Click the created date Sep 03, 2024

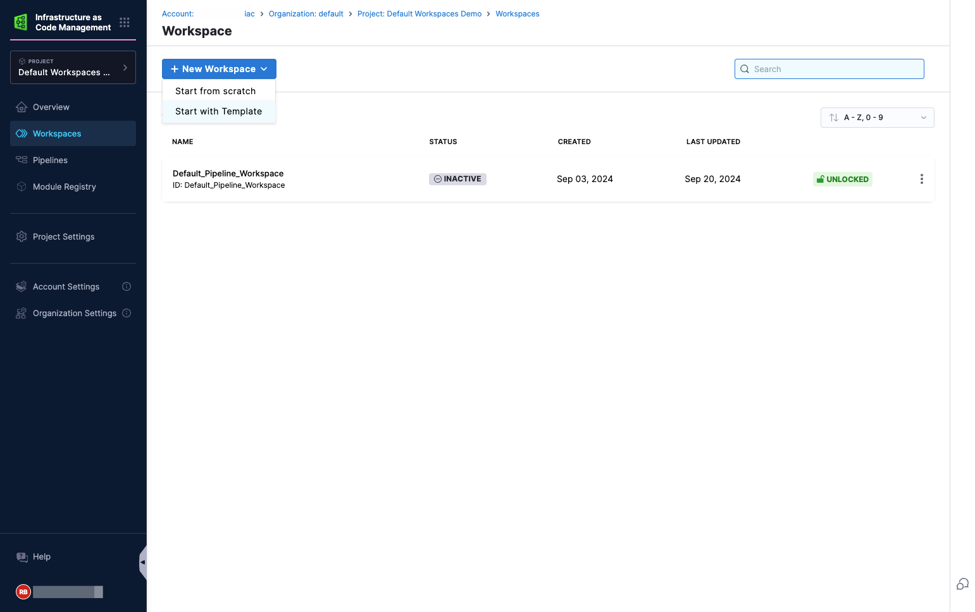pyautogui.click(x=585, y=179)
